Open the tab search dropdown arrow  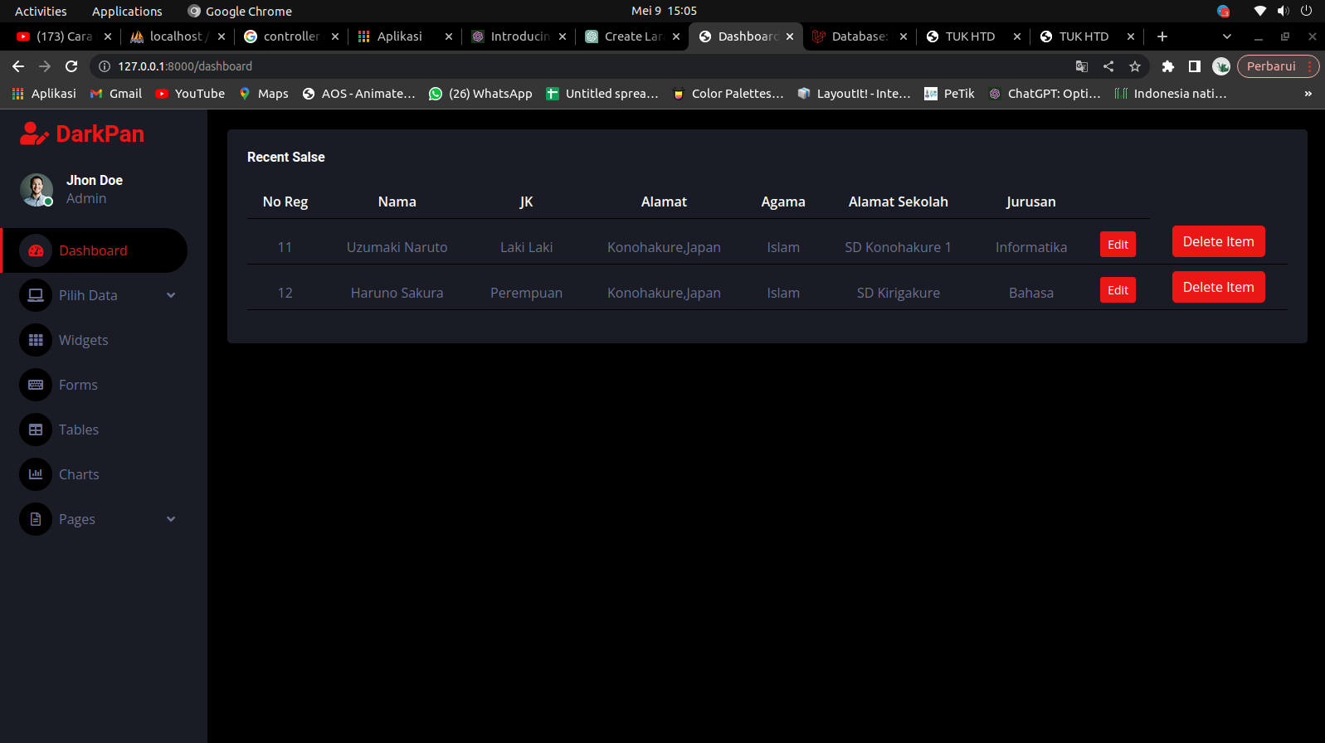1226,36
